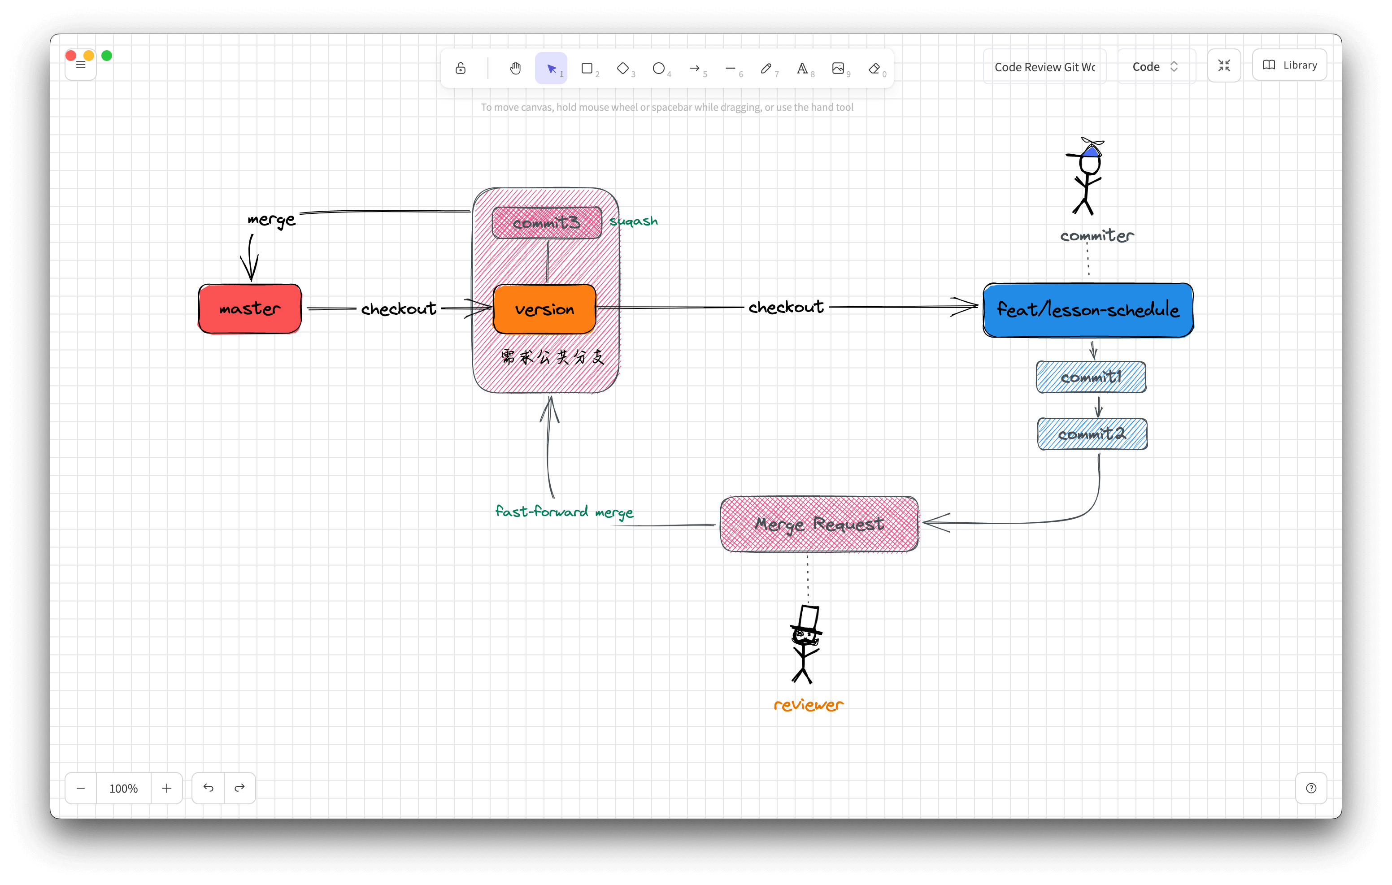Viewport: 1392px width, 885px height.
Task: Select the Diamond shape tool
Action: [622, 68]
